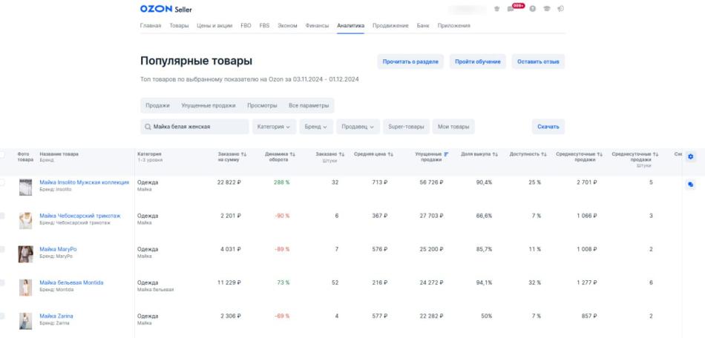Open the help question mark icon
This screenshot has width=705, height=338.
click(x=533, y=9)
